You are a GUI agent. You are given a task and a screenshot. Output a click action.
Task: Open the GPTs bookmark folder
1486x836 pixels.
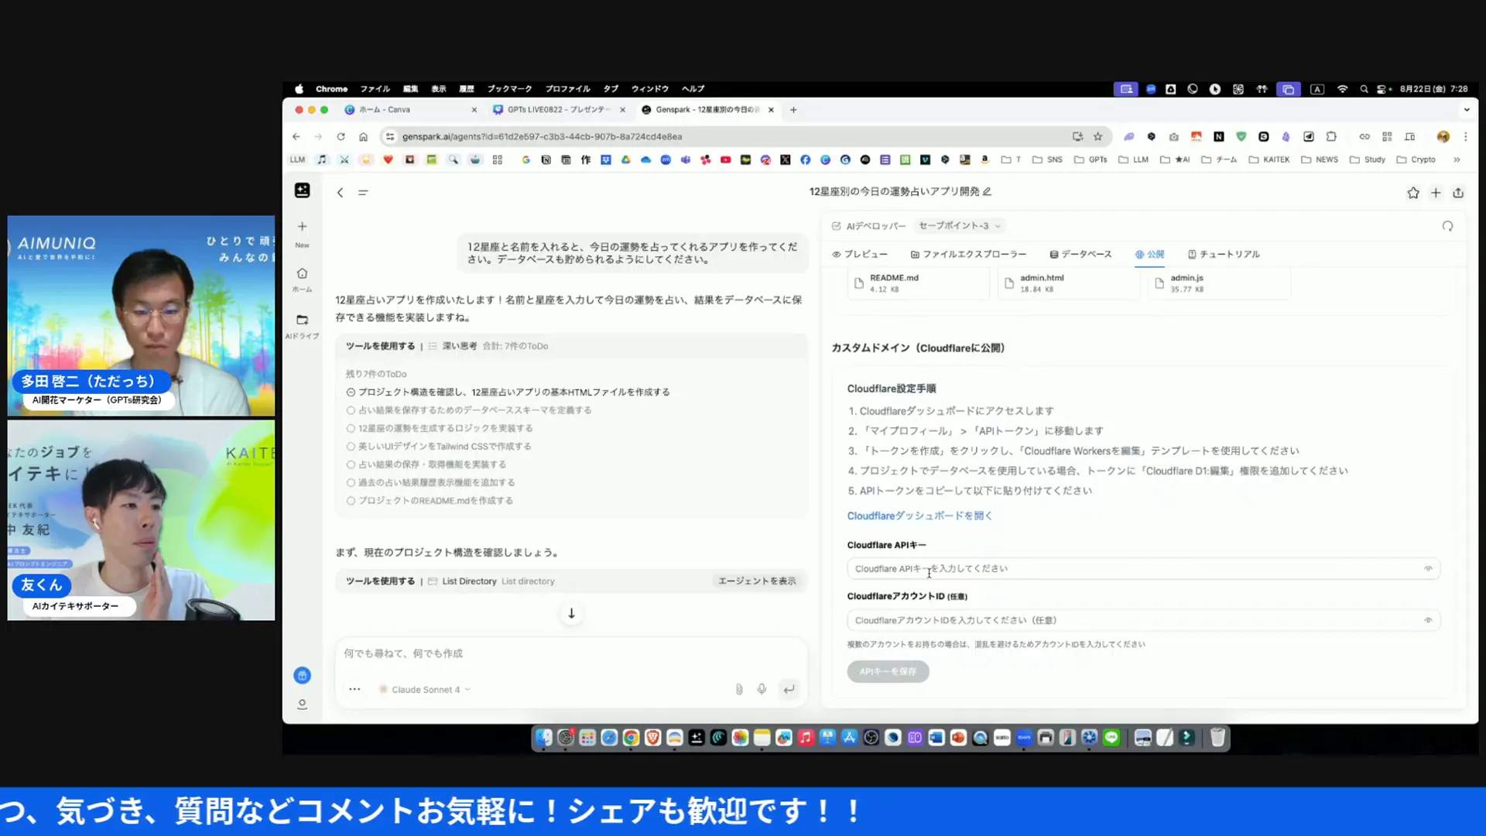coord(1091,159)
